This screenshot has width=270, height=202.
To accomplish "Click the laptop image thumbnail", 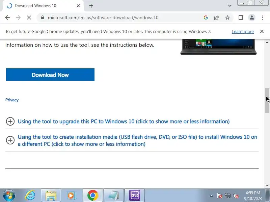I will (x=218, y=47).
